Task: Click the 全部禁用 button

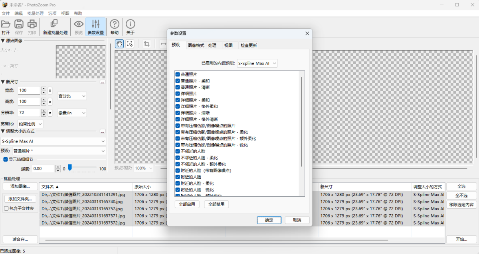Action: coord(217,204)
